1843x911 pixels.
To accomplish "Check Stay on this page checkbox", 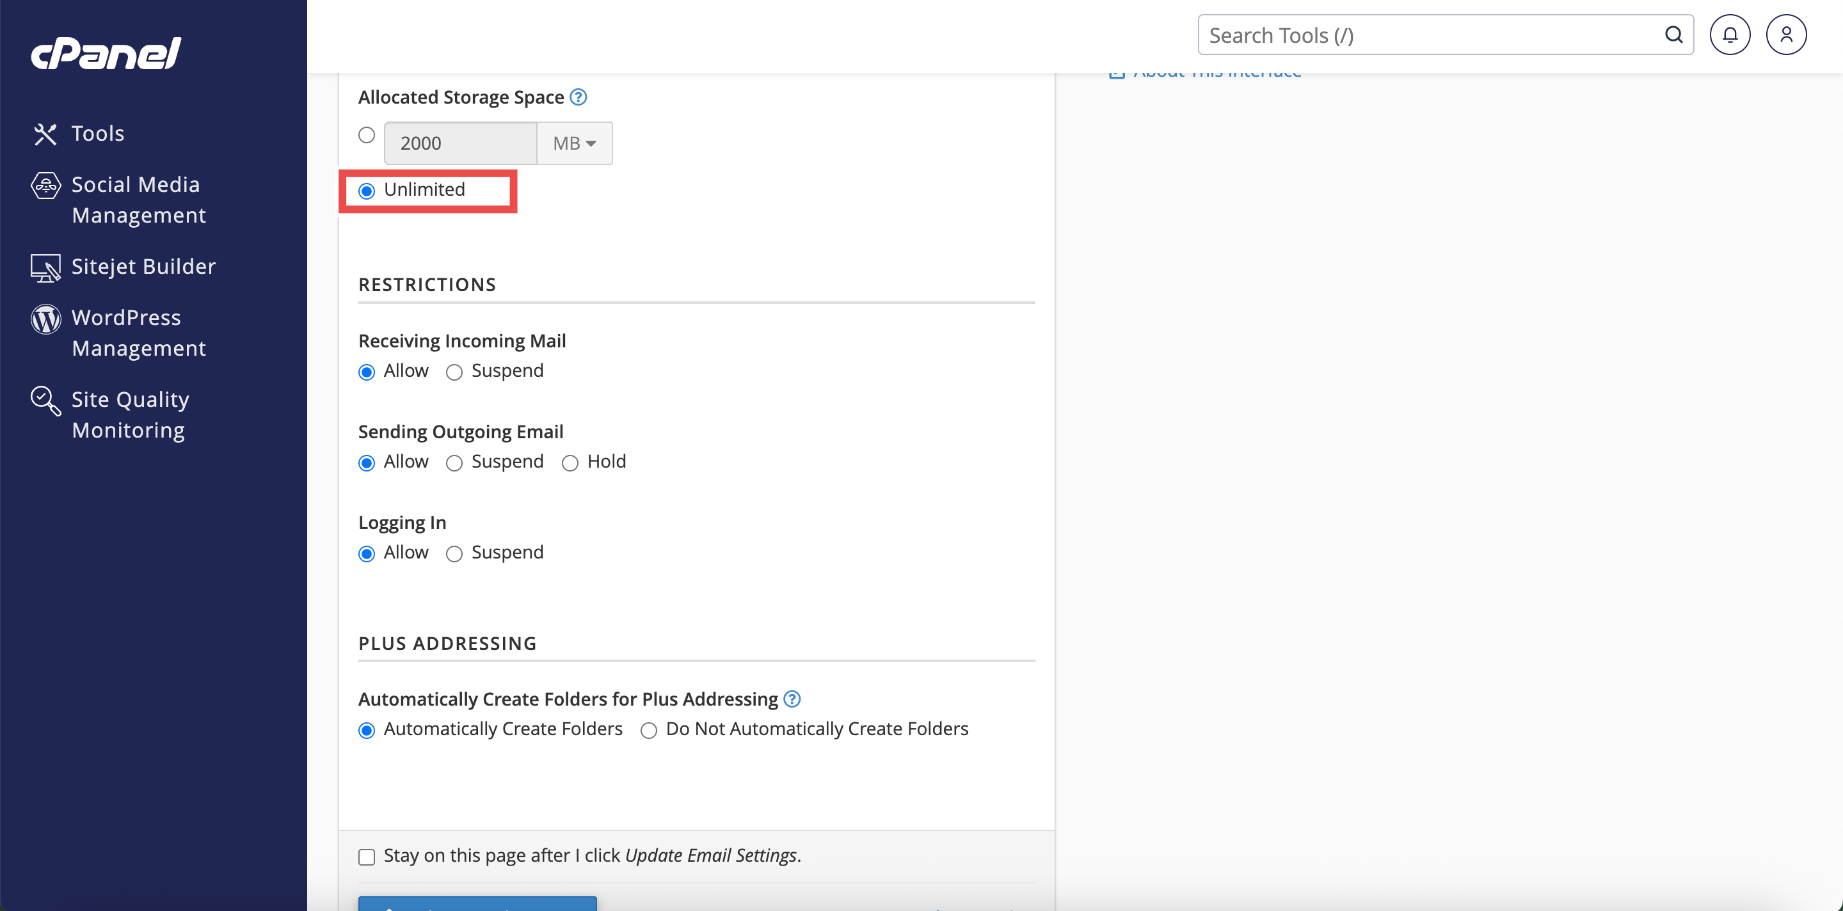I will point(366,857).
